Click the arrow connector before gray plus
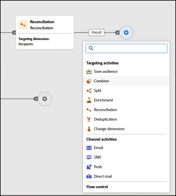Image resolution: width=176 pixels, height=196 pixels. click(36, 99)
